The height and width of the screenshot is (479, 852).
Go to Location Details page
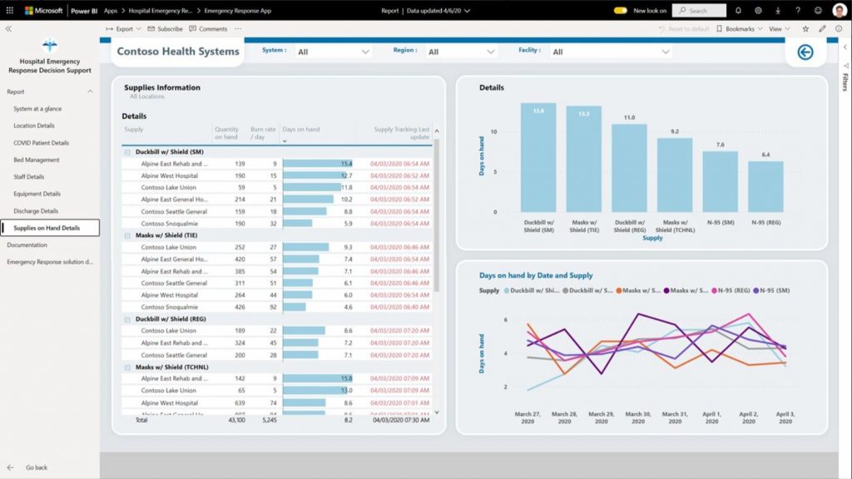click(33, 126)
